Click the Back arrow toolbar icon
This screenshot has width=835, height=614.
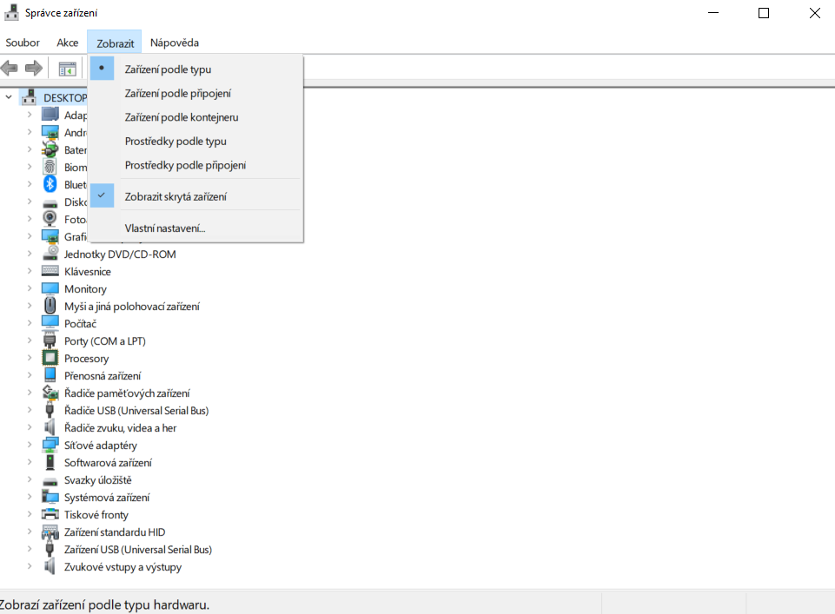[10, 68]
